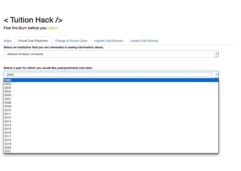Select 2004 in the year list

tap(111, 88)
